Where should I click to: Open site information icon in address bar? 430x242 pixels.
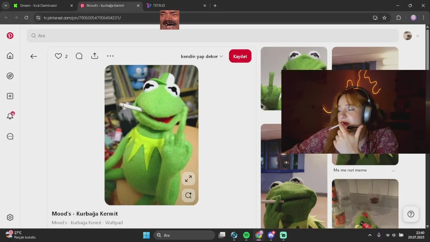(x=38, y=18)
